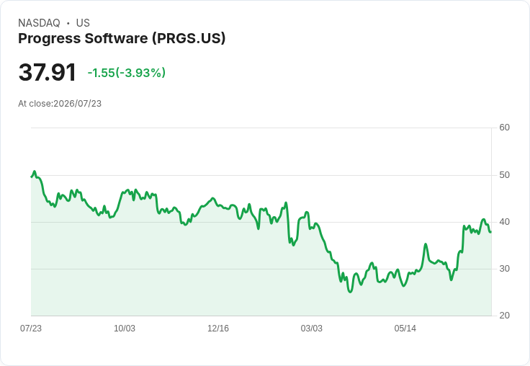This screenshot has height=366, width=530.
Task: Click the NASDAQ exchange label
Action: point(39,22)
